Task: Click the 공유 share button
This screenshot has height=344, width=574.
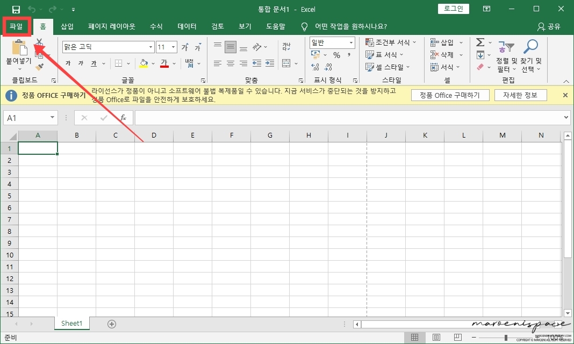Action: click(549, 26)
